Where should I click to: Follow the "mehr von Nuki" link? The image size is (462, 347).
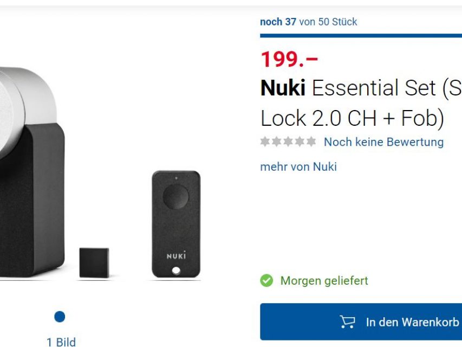298,166
